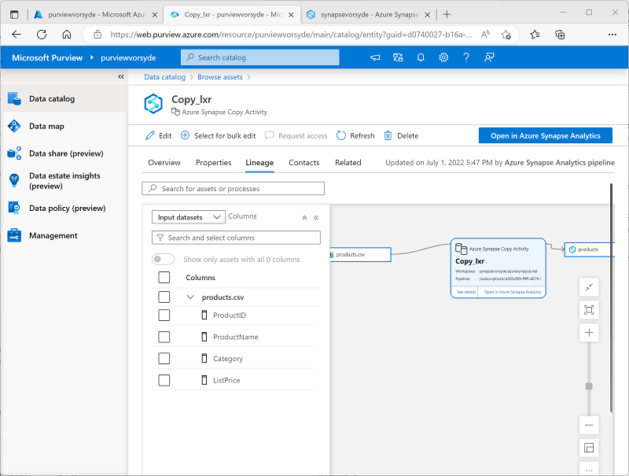Collapse lineage graph with shrink icon

pos(589,287)
